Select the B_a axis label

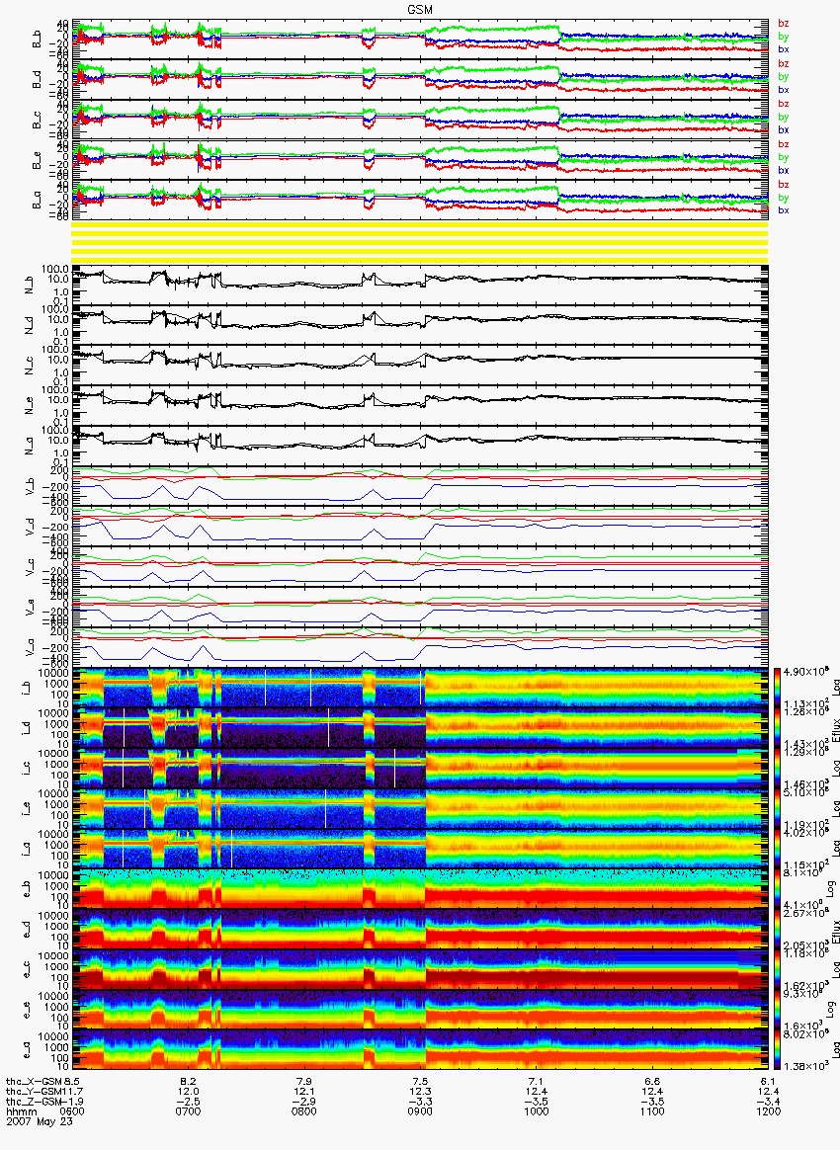(37, 201)
